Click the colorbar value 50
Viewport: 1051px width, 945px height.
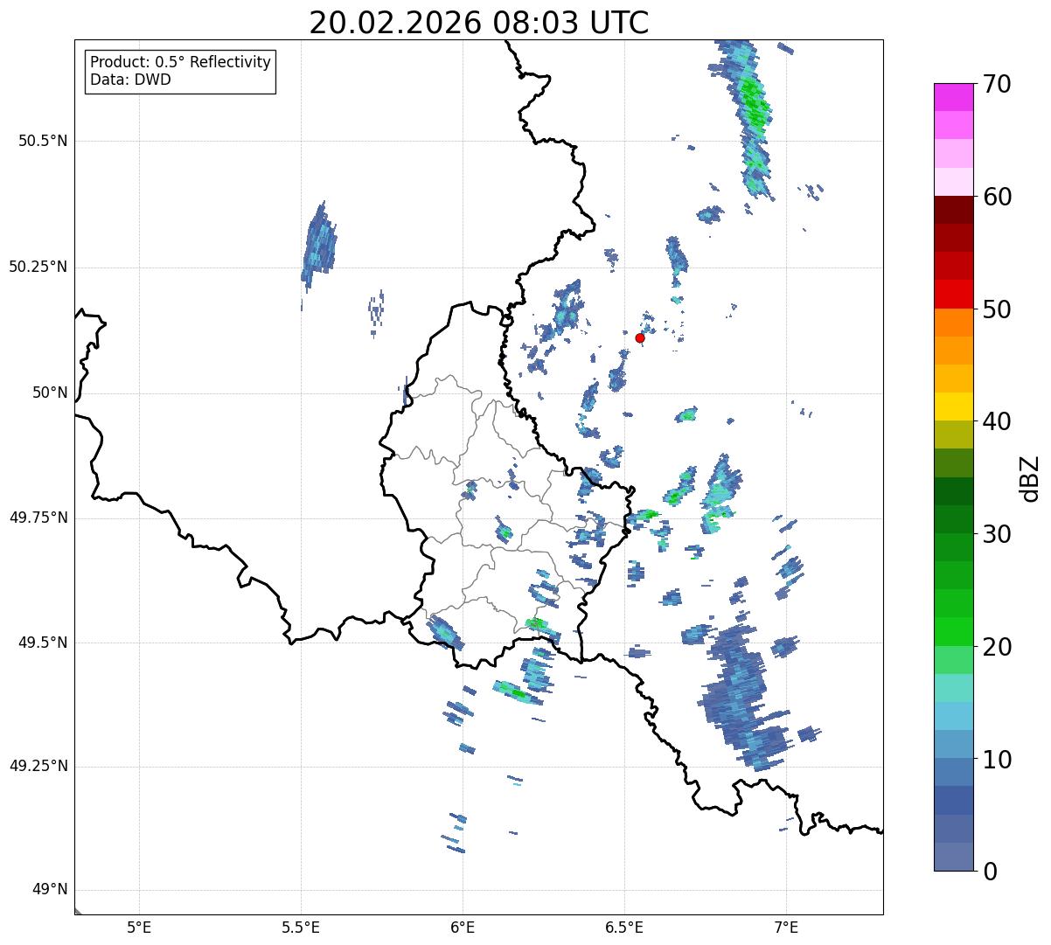997,309
